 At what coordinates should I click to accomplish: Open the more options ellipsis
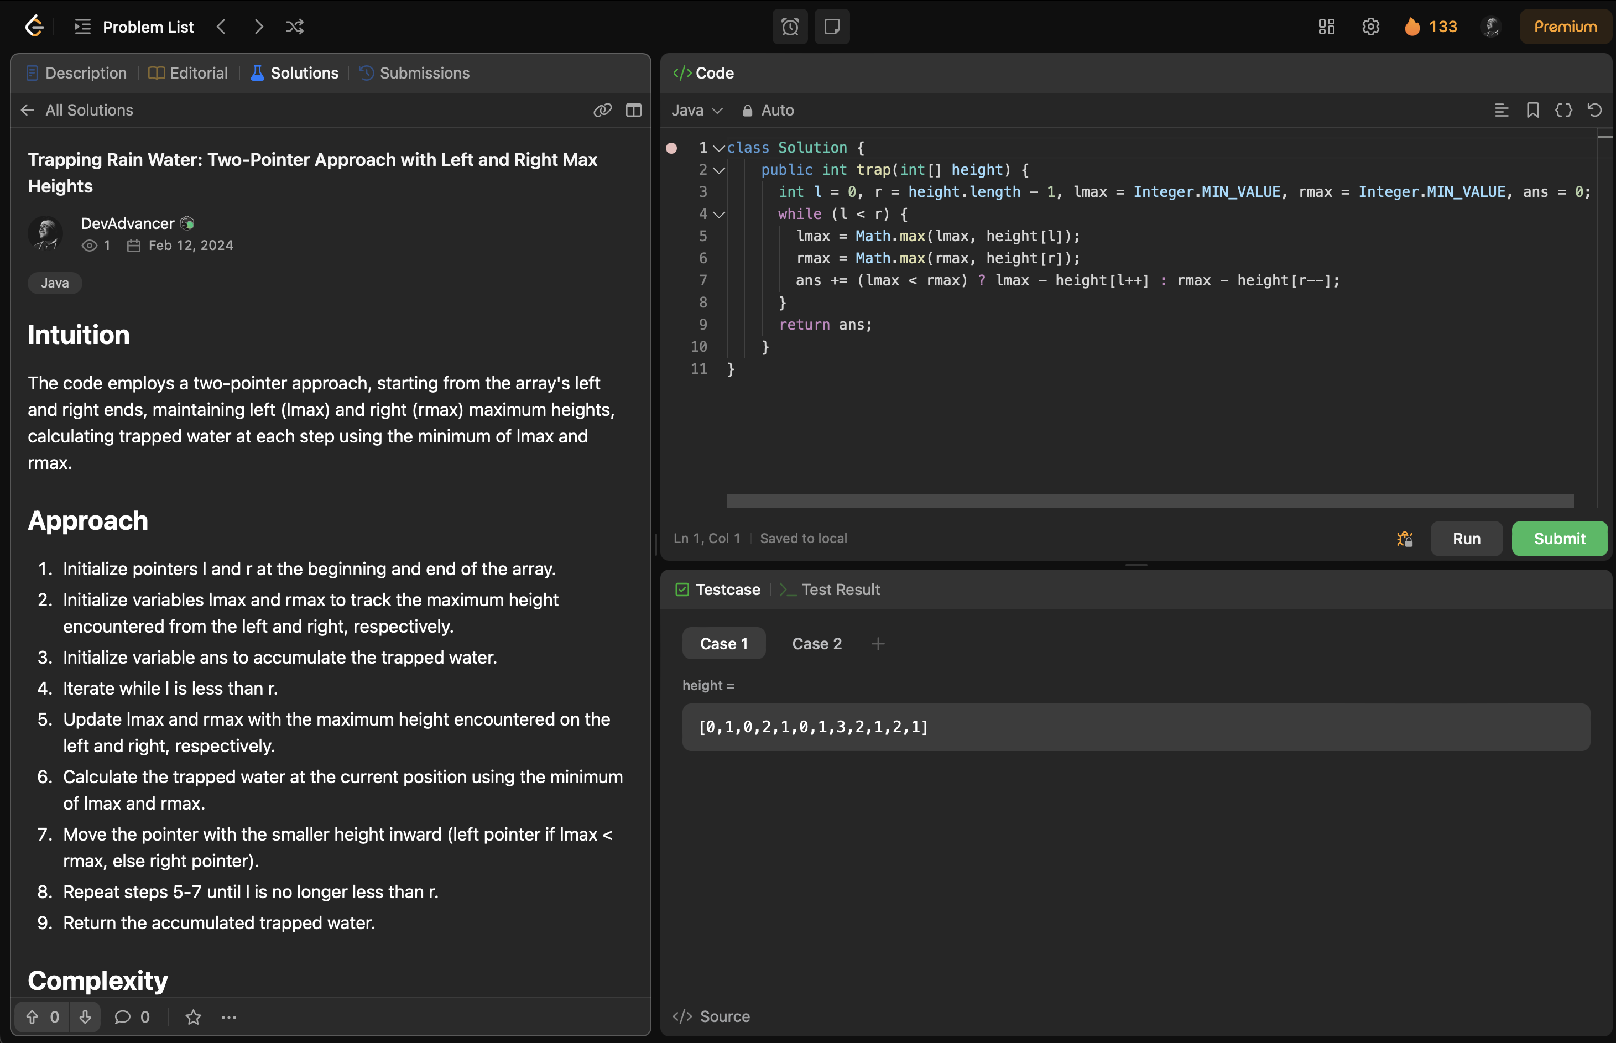[x=229, y=1016]
